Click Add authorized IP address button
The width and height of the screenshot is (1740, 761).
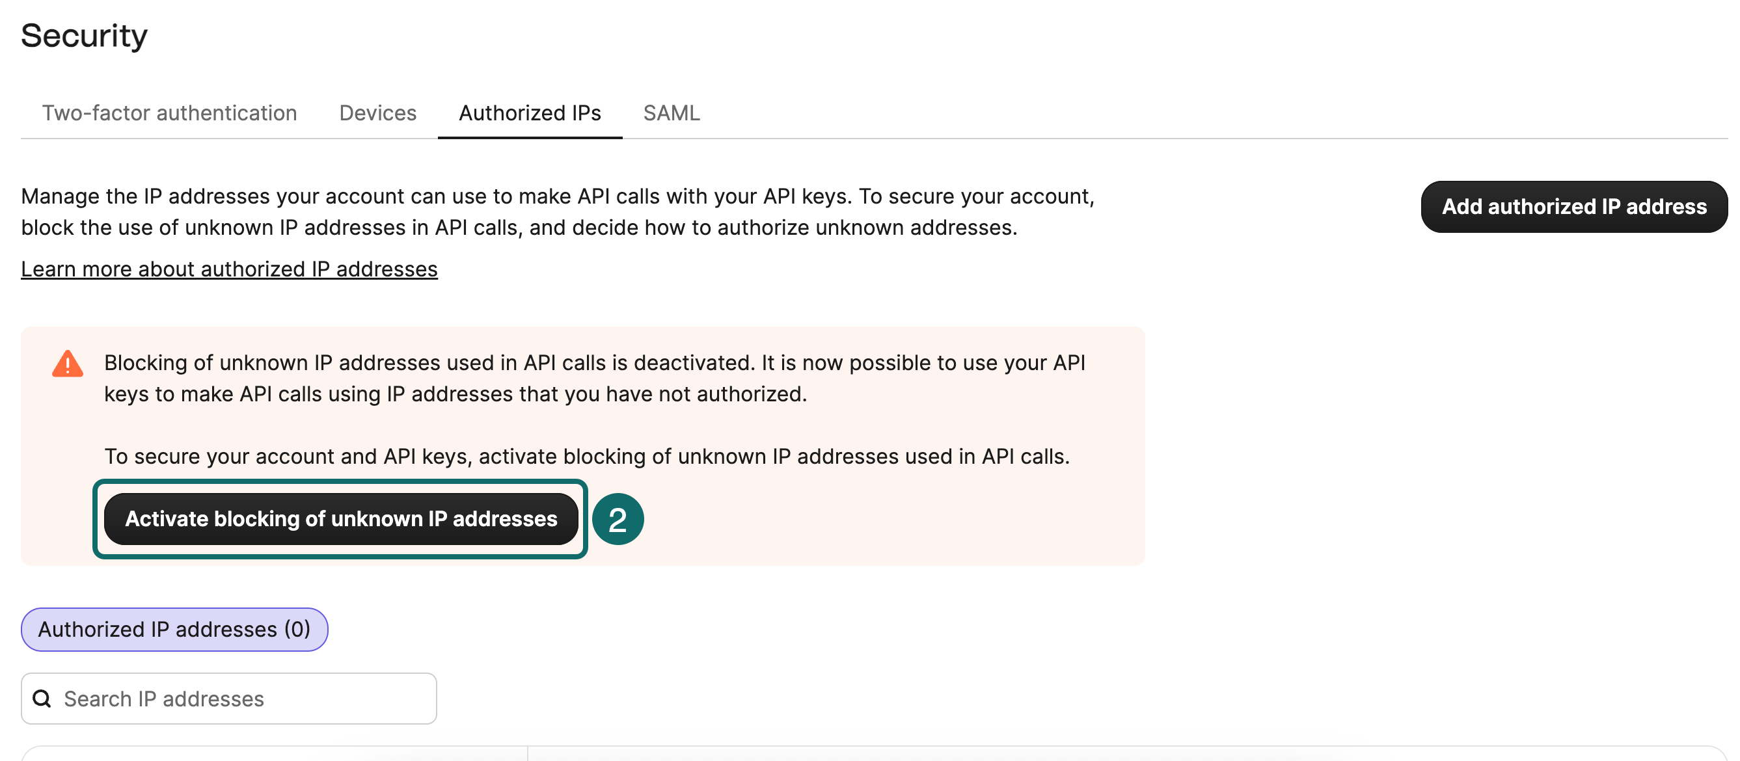click(x=1574, y=207)
